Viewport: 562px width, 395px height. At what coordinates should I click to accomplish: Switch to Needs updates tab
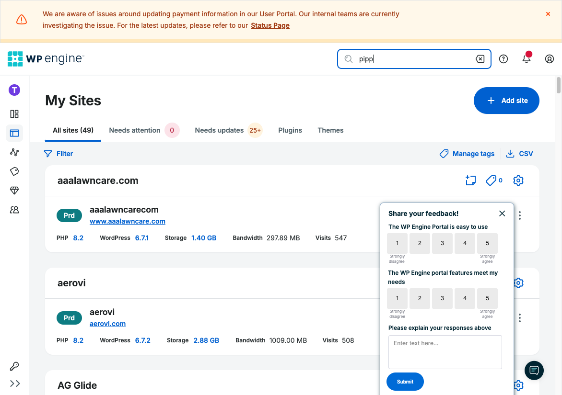(x=228, y=130)
